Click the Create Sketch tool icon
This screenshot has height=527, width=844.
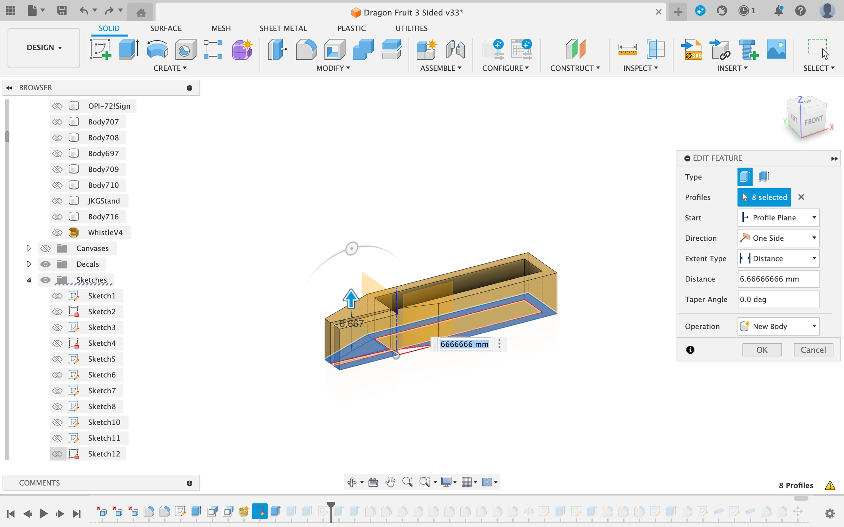(100, 49)
